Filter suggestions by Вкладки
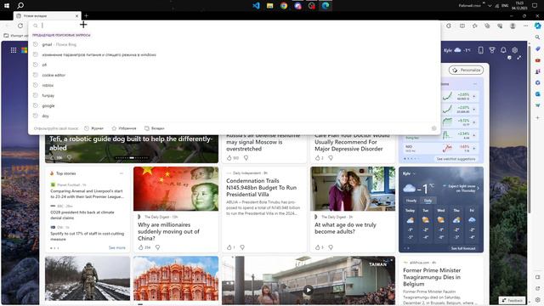The width and height of the screenshot is (544, 306). point(155,128)
